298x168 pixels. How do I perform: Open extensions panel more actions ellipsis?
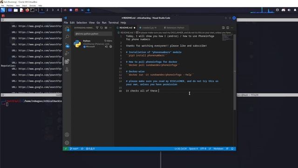pos(110,28)
